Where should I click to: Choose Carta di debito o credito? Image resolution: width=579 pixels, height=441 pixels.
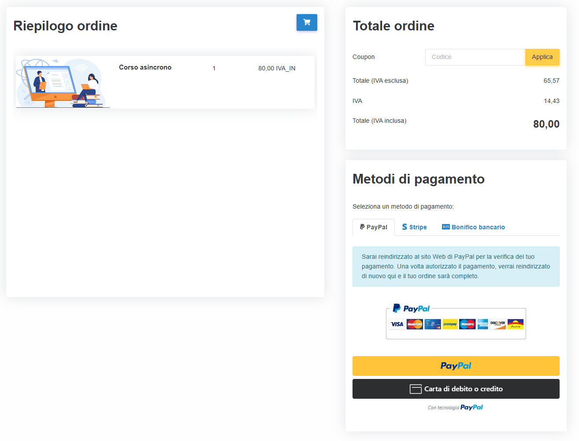[456, 389]
